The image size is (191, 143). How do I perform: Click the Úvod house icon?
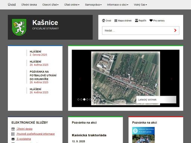pyautogui.click(x=103, y=20)
